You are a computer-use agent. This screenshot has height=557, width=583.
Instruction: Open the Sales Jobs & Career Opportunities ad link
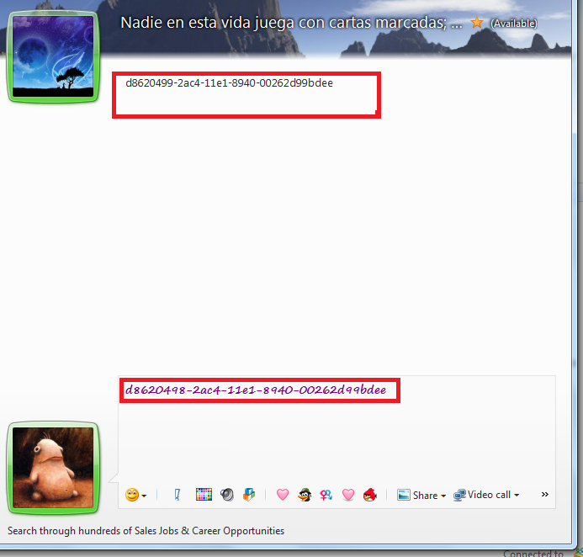point(146,531)
